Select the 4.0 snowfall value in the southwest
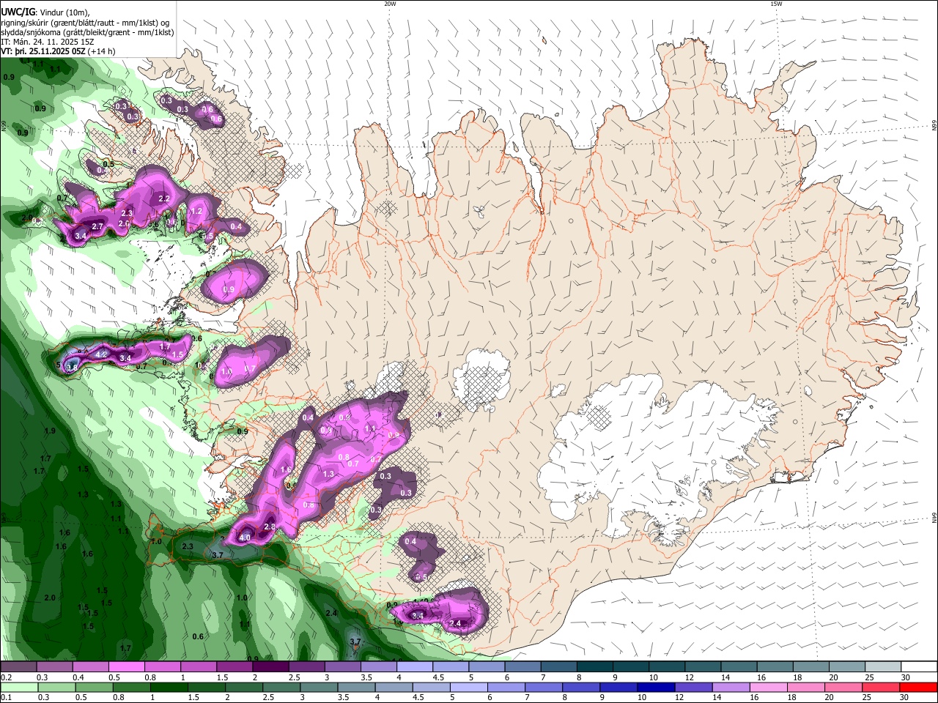The width and height of the screenshot is (938, 703). pos(245,538)
